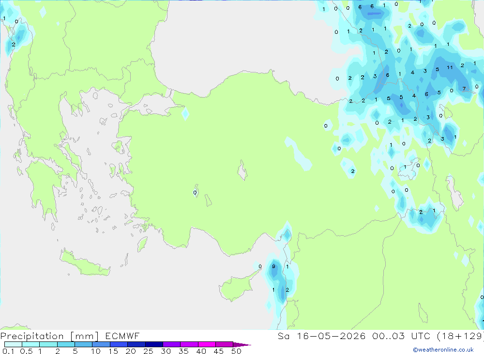This screenshot has height=354, width=484.
Task: Click the '11' precipitation value on map
Action: tap(450, 68)
